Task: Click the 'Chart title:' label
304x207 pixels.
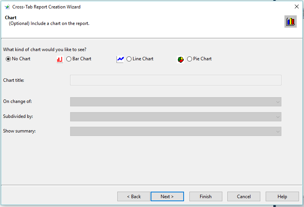Action: point(13,80)
